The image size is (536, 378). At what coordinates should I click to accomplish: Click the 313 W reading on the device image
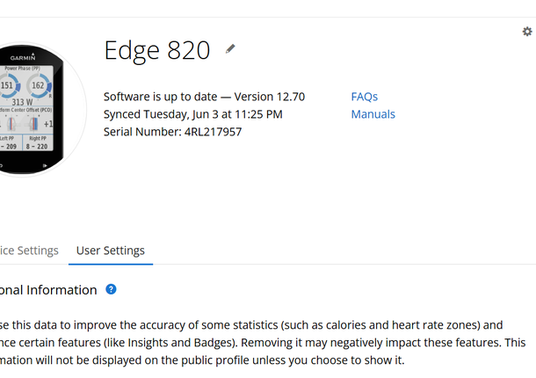click(23, 101)
